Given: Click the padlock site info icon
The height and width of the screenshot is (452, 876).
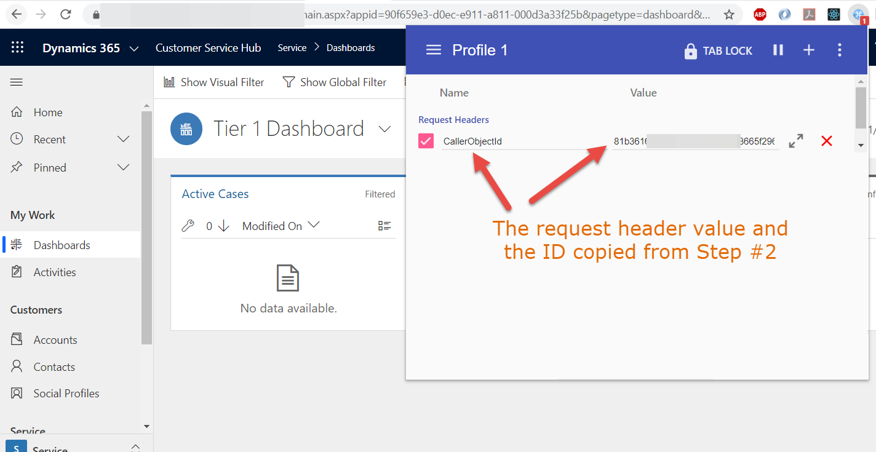Looking at the screenshot, I should pos(95,14).
